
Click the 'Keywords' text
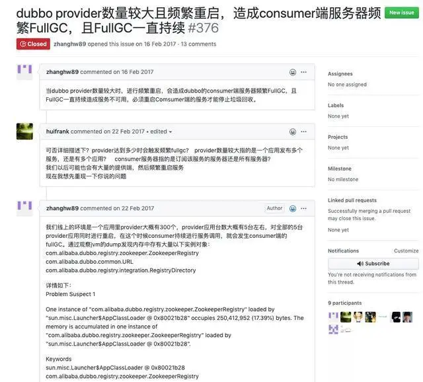[59, 359]
